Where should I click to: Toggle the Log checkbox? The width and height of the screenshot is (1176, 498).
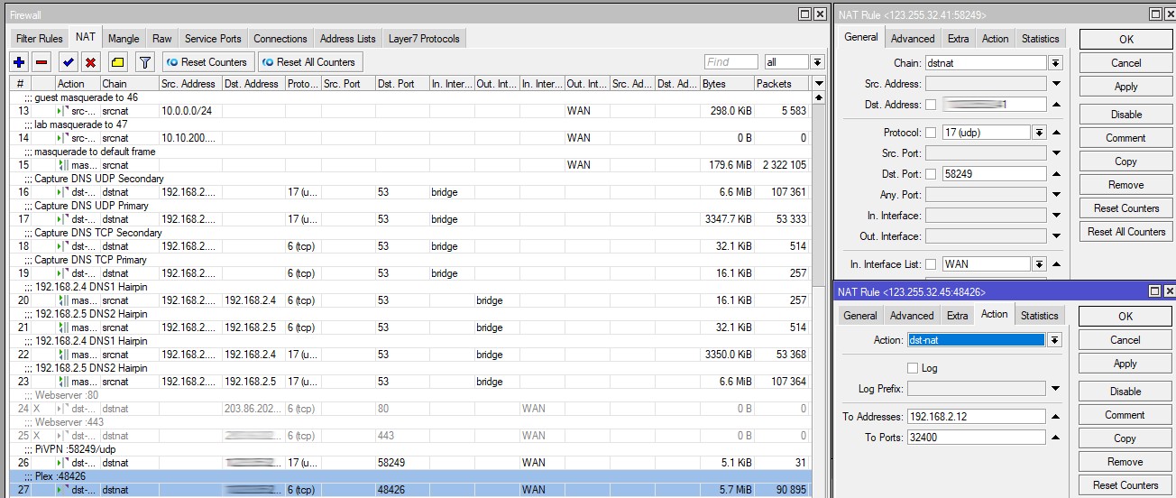pos(913,368)
